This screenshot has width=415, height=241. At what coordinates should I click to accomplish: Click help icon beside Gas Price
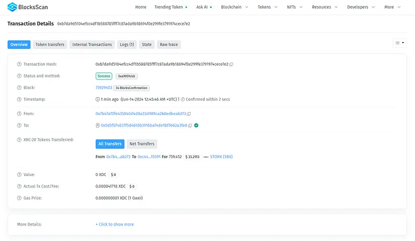[x=19, y=197]
